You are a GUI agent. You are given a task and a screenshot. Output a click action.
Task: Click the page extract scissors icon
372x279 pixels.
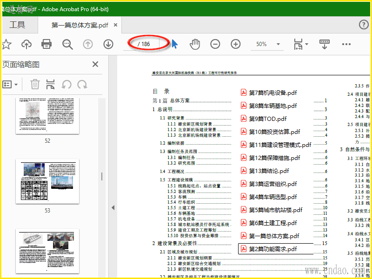pyautogui.click(x=51, y=84)
